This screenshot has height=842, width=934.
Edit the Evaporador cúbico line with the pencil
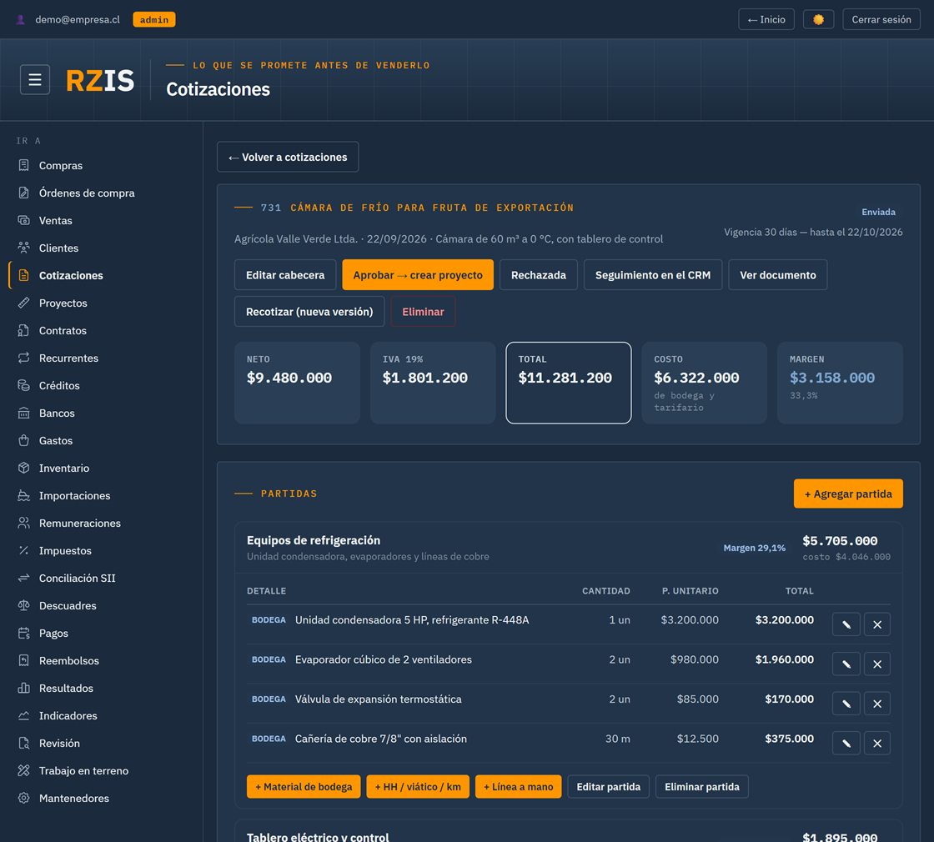click(x=846, y=664)
